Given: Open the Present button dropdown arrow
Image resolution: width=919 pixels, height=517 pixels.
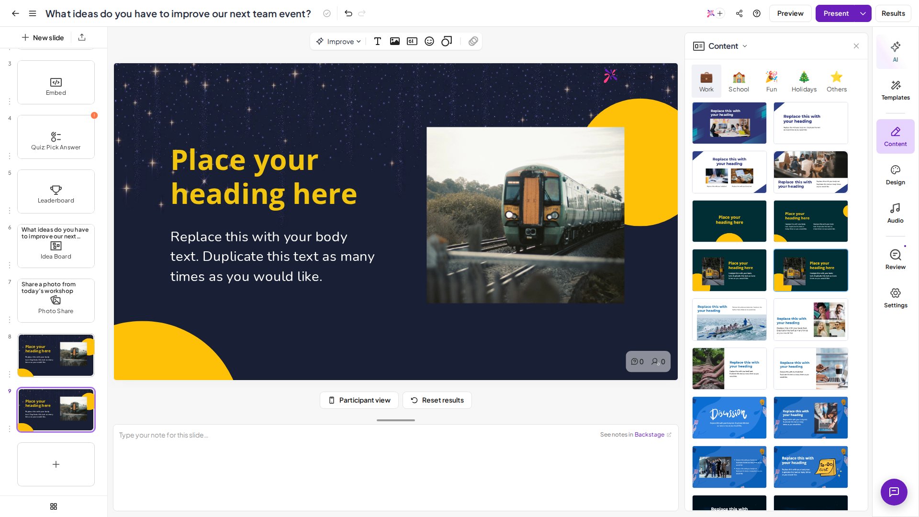Looking at the screenshot, I should tap(863, 13).
